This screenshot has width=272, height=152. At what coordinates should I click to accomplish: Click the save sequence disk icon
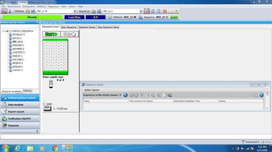click(x=99, y=11)
